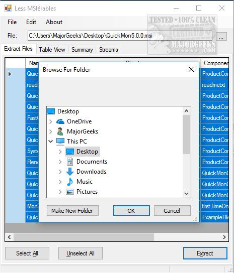Screen dimensions: 234x273
Task: Select the OneDrive label in the tree
Action: pos(80,121)
